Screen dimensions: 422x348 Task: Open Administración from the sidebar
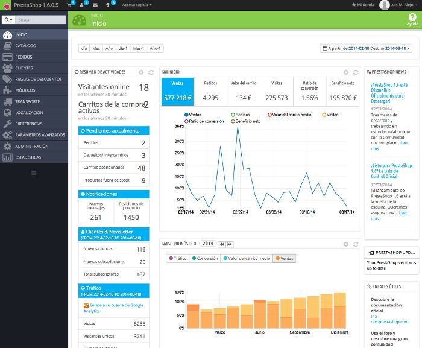tap(34, 147)
